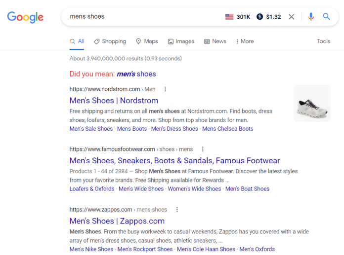Click the zappos.com URL breadcrumb
Screen dimensions: 344x255
118,210
